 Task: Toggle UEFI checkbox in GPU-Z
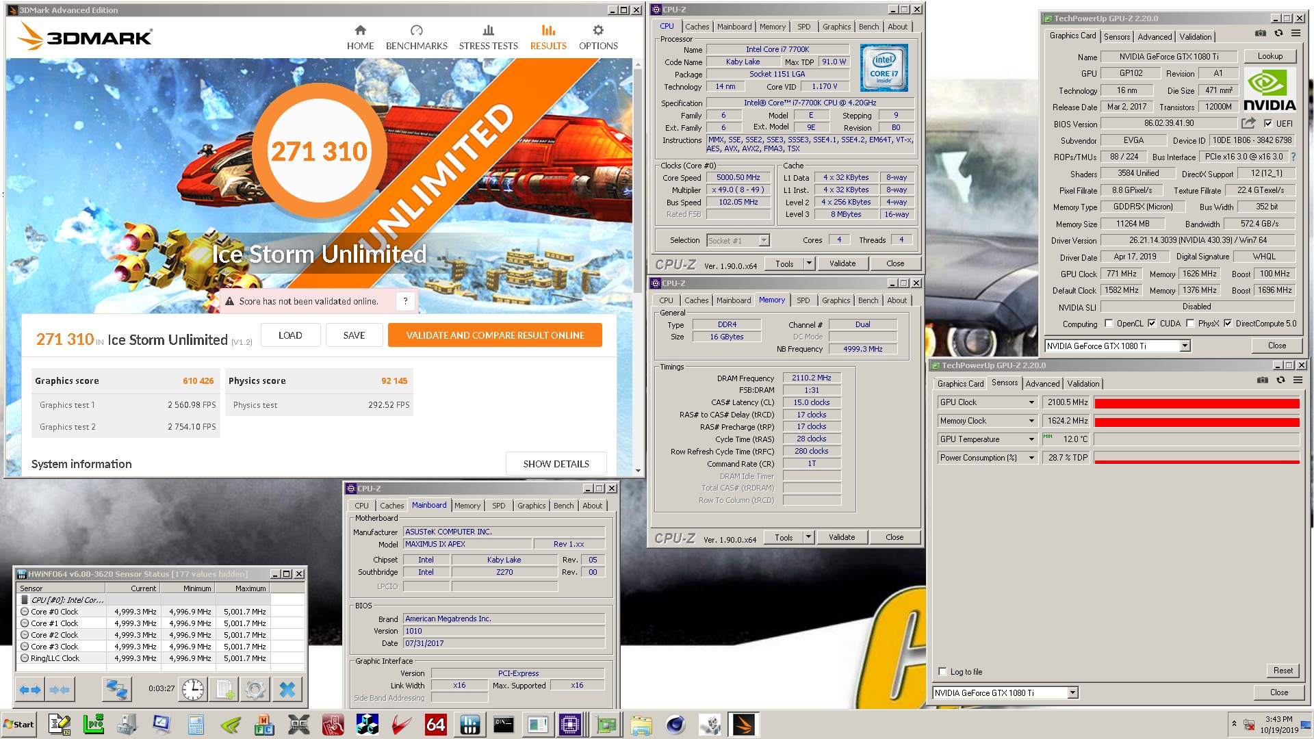click(x=1268, y=124)
